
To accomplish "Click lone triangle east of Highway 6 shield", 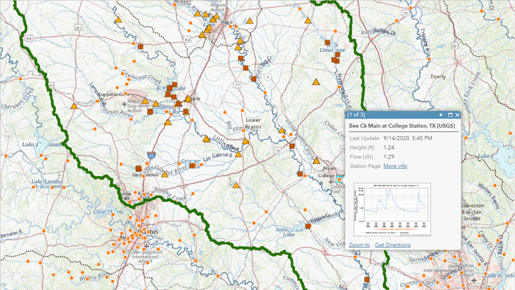I will tap(316, 82).
